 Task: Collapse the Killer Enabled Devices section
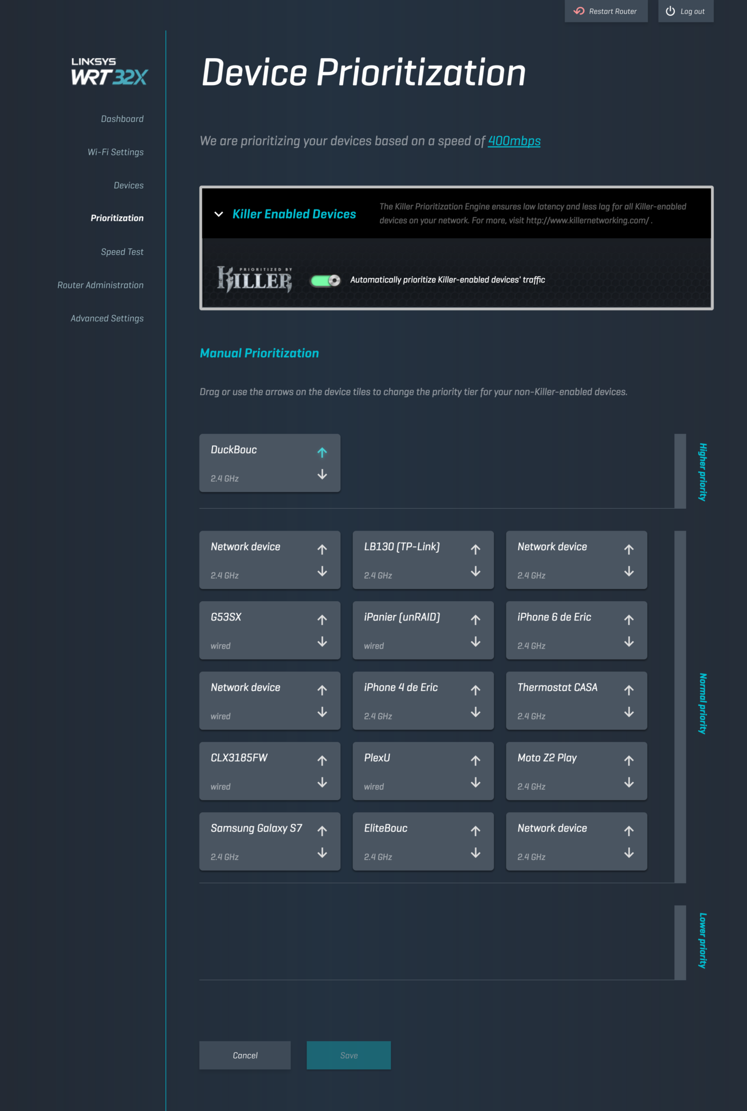[218, 214]
